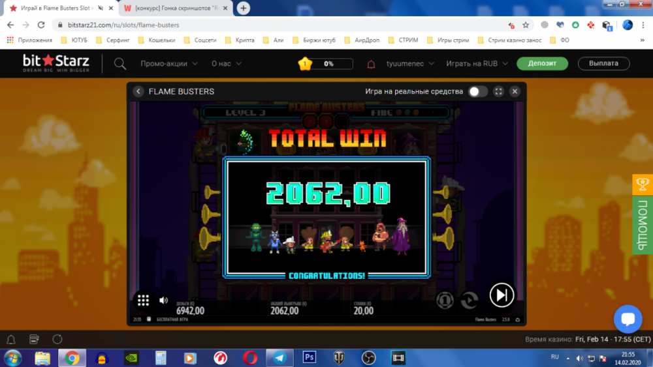
Task: Open the Играть на RUB currency dropdown
Action: 476,64
